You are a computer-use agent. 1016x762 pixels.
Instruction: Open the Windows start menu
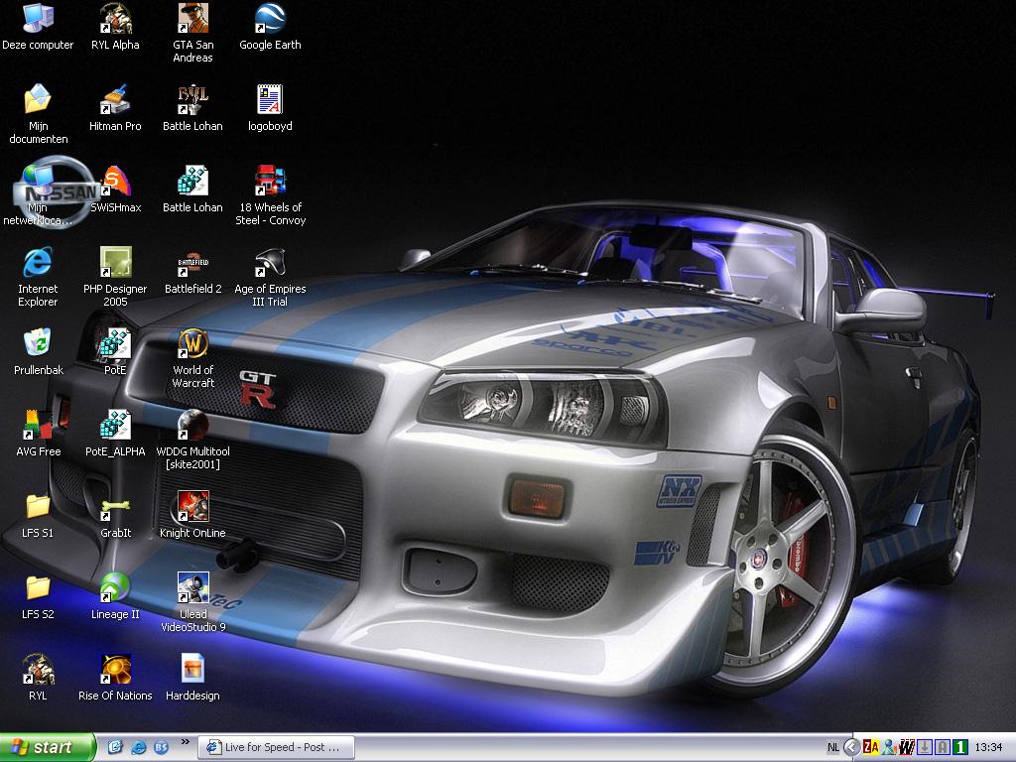point(48,747)
